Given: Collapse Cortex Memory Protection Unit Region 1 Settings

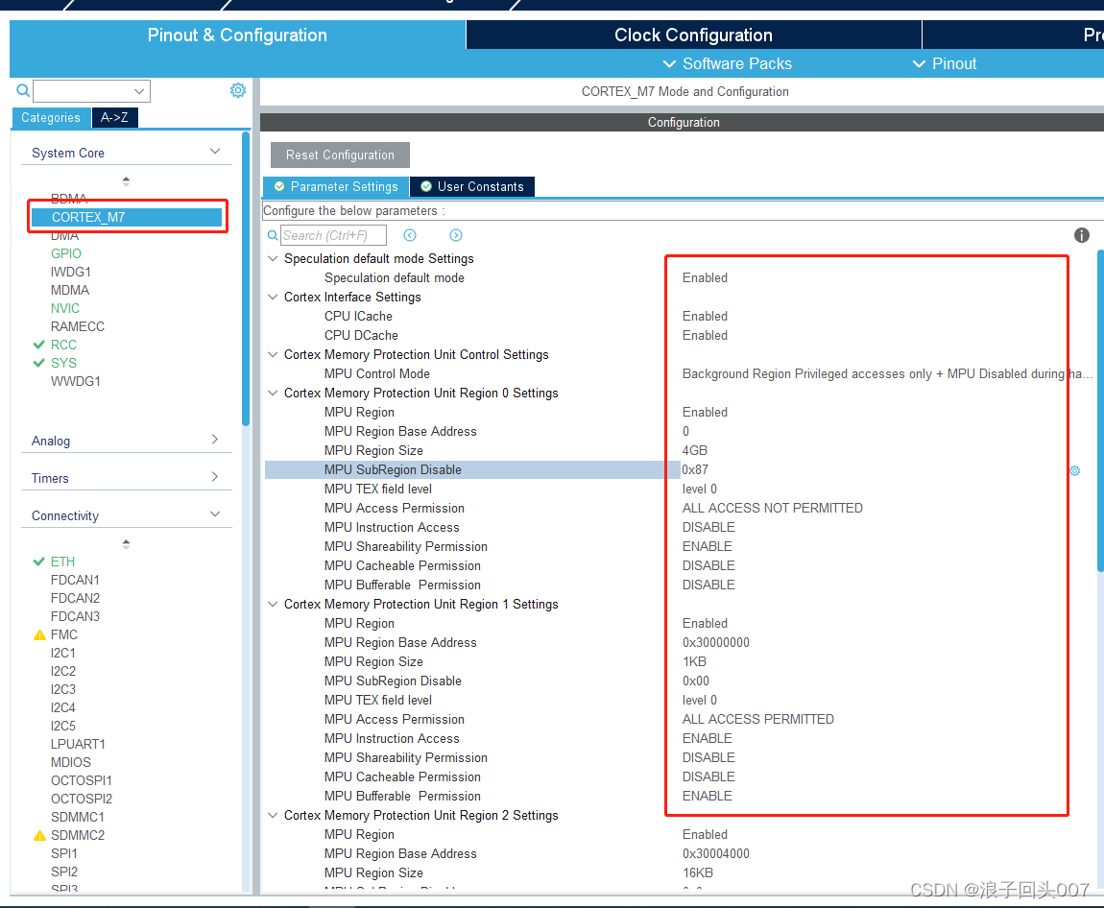Looking at the screenshot, I should pos(272,604).
